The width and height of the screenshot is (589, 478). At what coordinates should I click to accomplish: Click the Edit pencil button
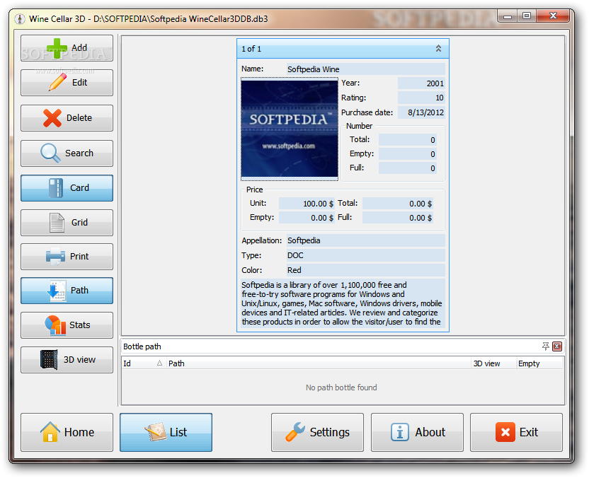tap(67, 83)
